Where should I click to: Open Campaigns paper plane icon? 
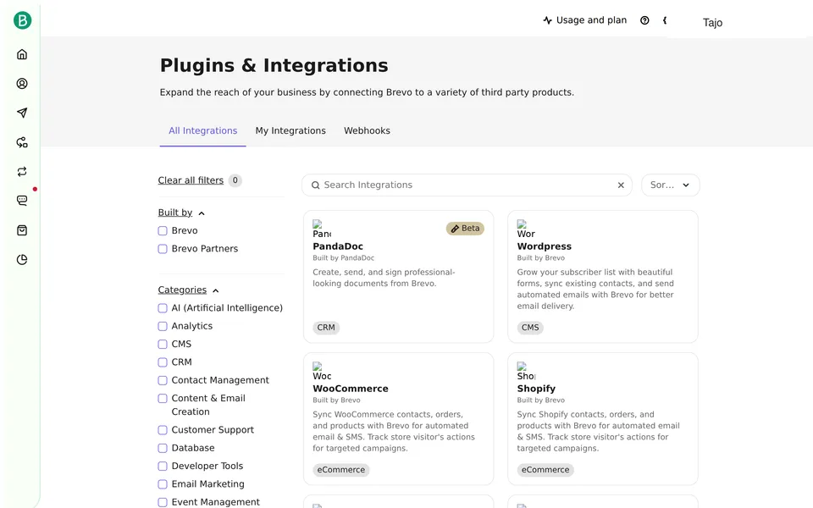point(22,113)
